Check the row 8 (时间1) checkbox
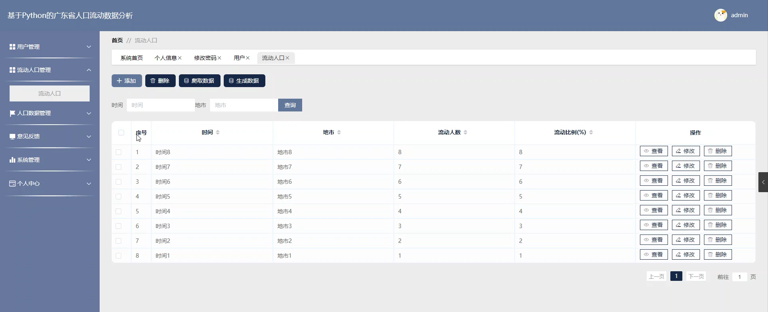 pyautogui.click(x=118, y=256)
